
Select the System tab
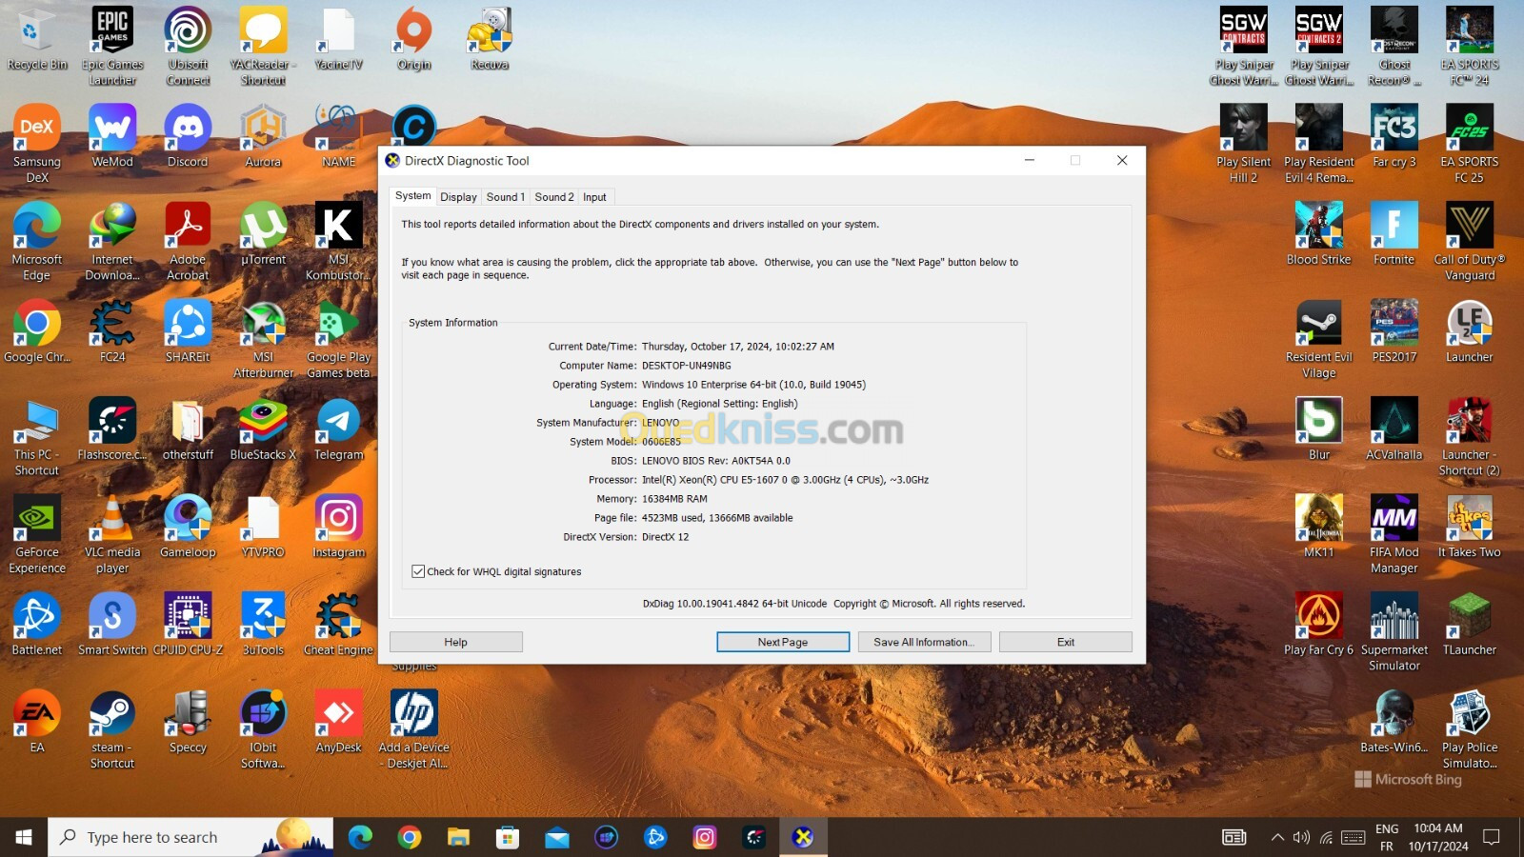point(412,195)
